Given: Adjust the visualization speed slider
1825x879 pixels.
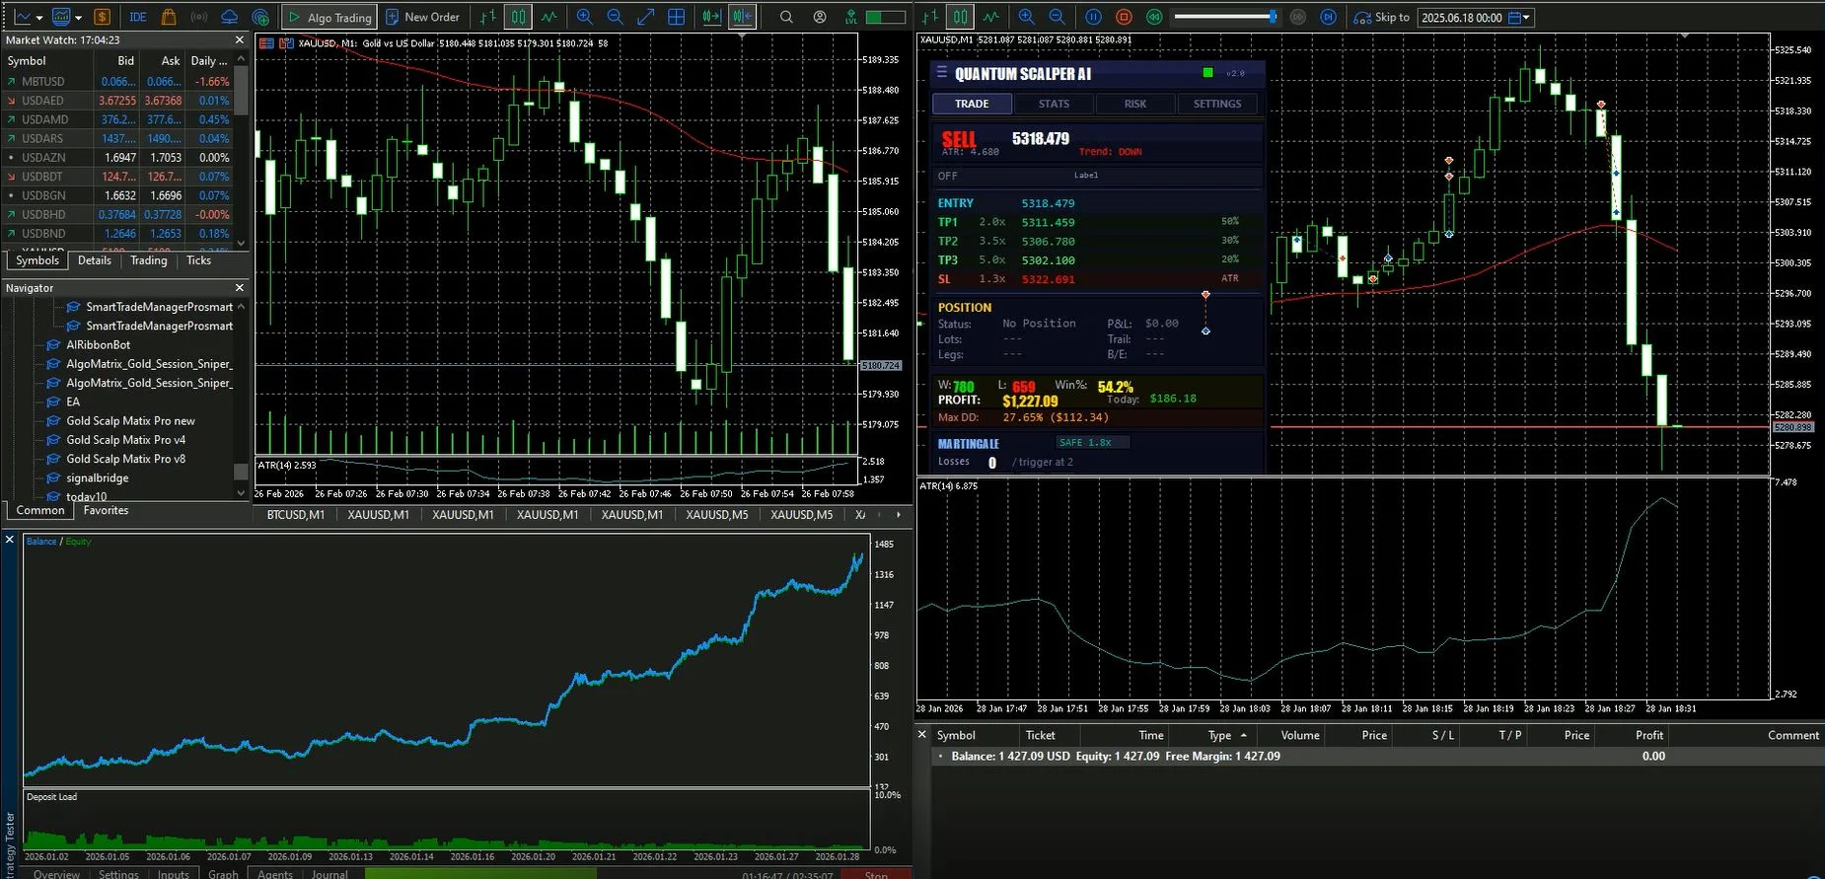Looking at the screenshot, I should [1225, 17].
